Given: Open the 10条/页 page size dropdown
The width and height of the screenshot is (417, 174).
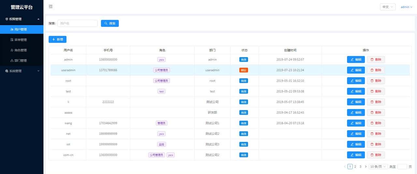Looking at the screenshot, I should [x=378, y=167].
